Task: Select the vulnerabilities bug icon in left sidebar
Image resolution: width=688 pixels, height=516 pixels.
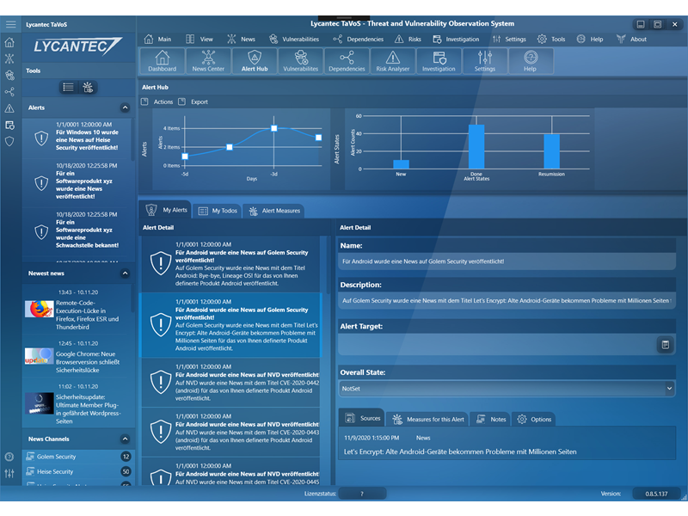Action: [x=9, y=75]
